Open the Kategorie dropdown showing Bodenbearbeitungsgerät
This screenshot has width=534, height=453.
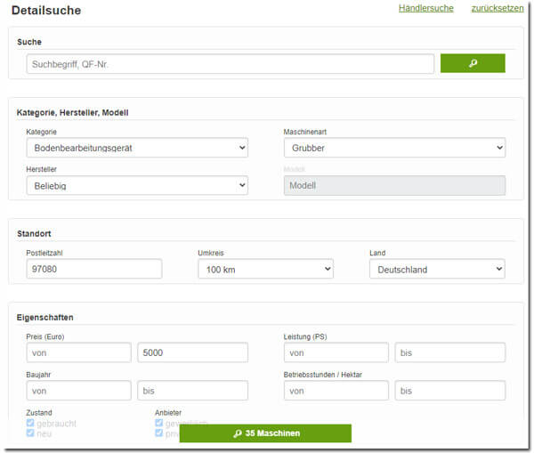137,148
